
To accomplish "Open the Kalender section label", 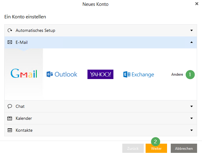I will pos(24,118).
